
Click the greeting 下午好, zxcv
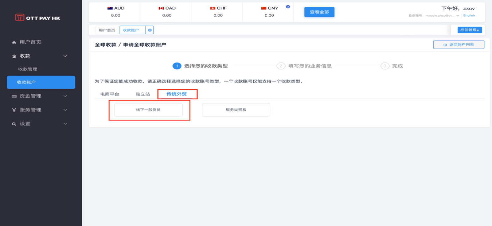point(458,8)
